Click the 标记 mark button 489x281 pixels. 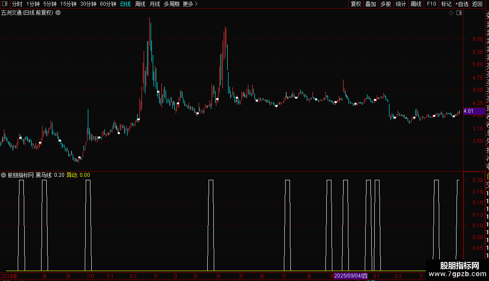(446, 4)
